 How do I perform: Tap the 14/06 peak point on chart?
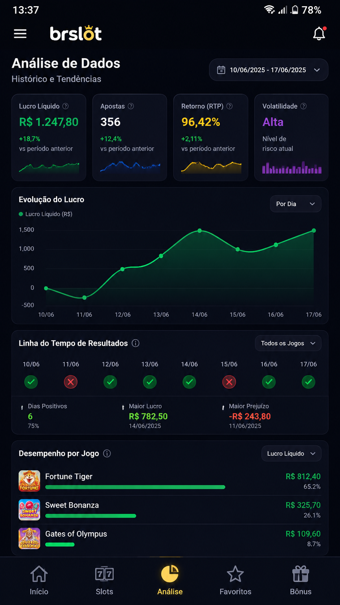(x=199, y=230)
